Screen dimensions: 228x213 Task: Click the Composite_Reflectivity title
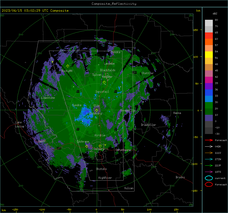point(114,4)
